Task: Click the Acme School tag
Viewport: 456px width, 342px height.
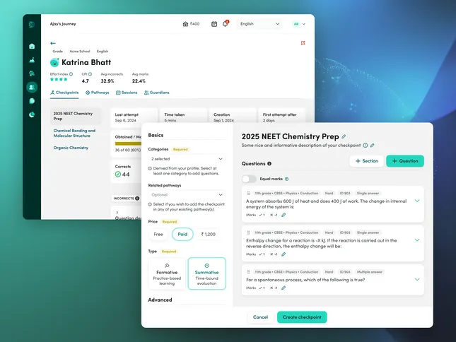Action: coord(80,52)
